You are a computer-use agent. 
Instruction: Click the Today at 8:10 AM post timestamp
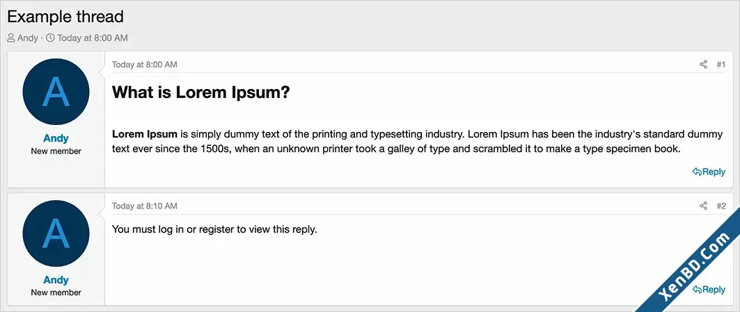(x=144, y=206)
